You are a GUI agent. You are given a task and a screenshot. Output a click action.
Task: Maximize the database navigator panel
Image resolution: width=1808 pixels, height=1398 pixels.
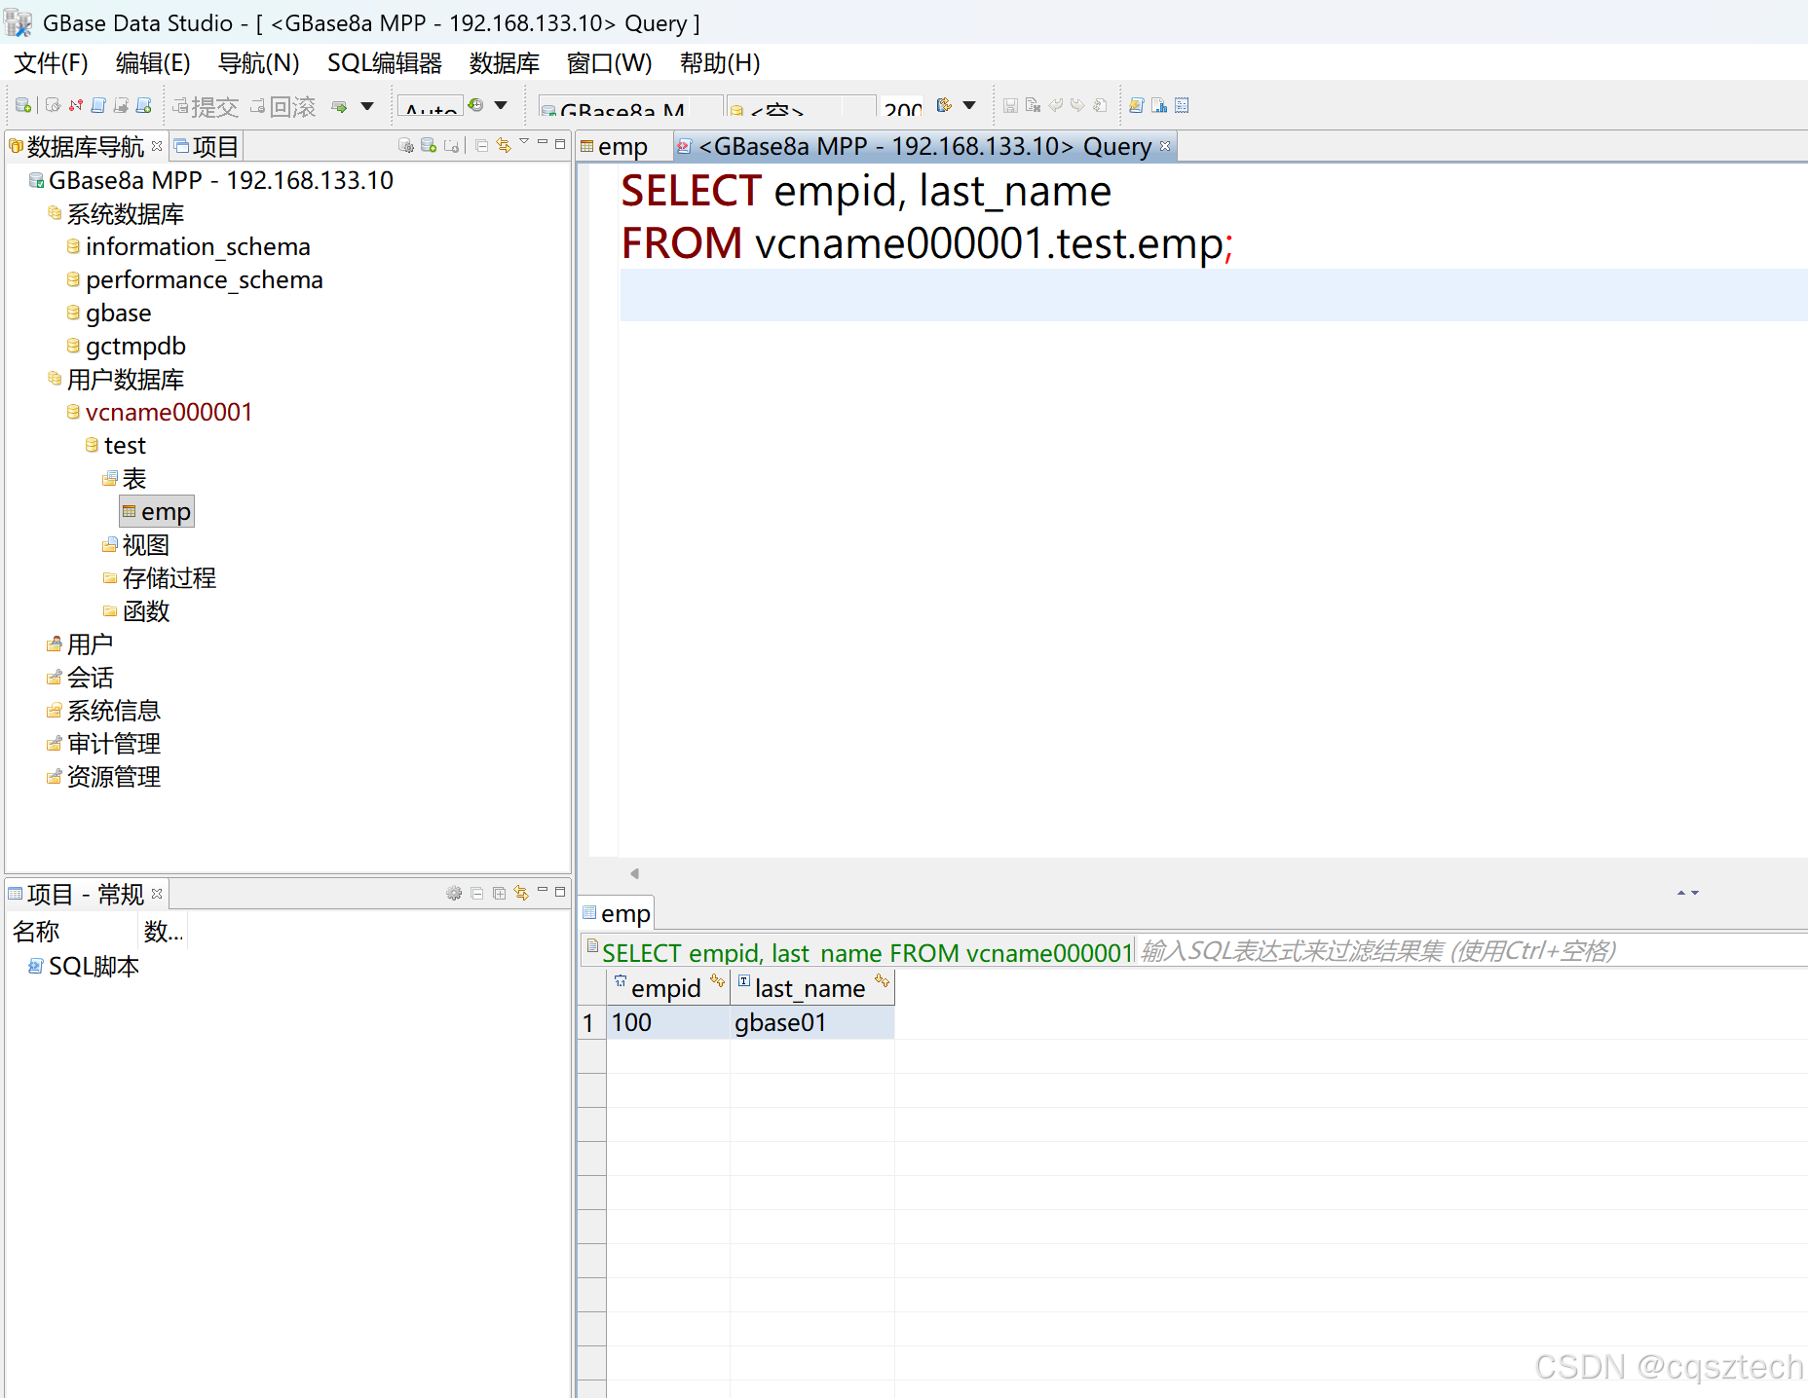560,144
